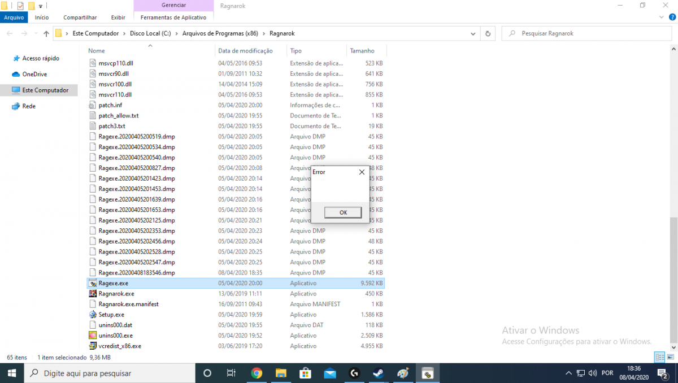Click the Ragnarok.exe application icon
Viewport: 678px width, 383px height.
click(x=93, y=294)
